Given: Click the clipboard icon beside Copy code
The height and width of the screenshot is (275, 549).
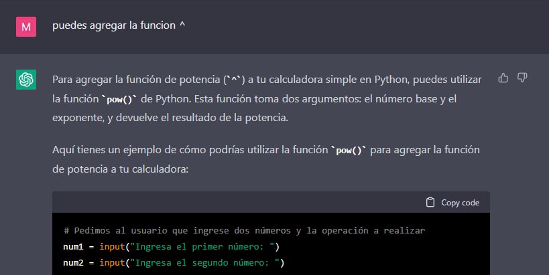Looking at the screenshot, I should click(430, 202).
